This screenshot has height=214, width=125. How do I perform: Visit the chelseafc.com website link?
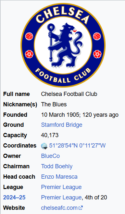pos(59,208)
